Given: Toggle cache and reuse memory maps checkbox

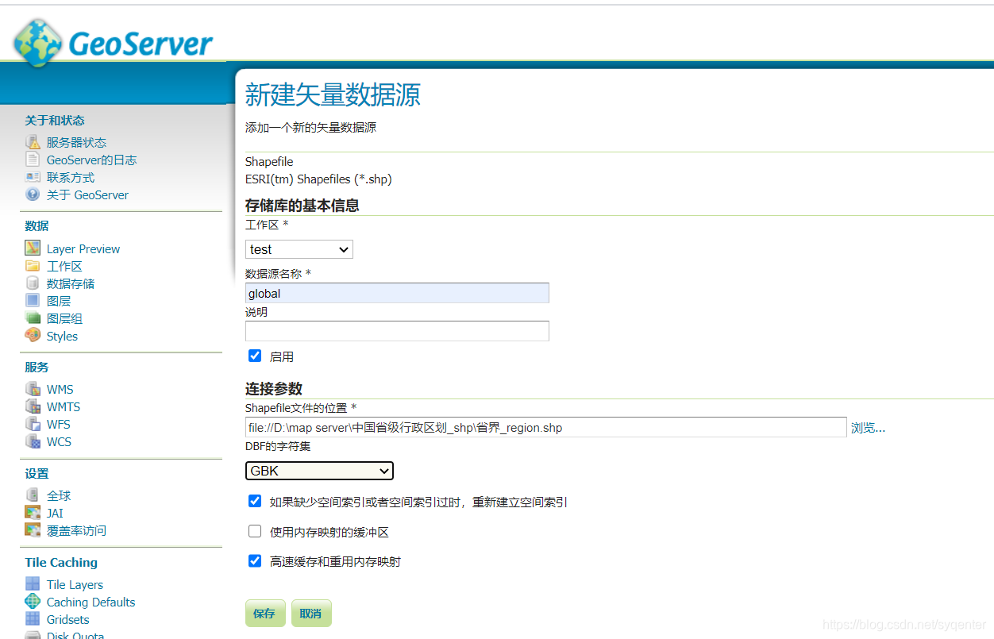Looking at the screenshot, I should pyautogui.click(x=255, y=560).
